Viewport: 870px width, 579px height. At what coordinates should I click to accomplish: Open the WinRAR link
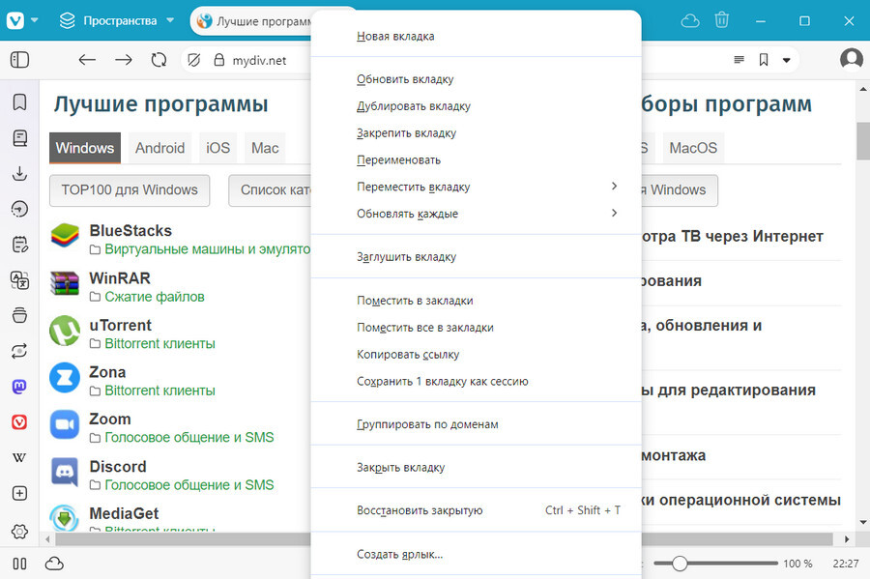tap(120, 277)
